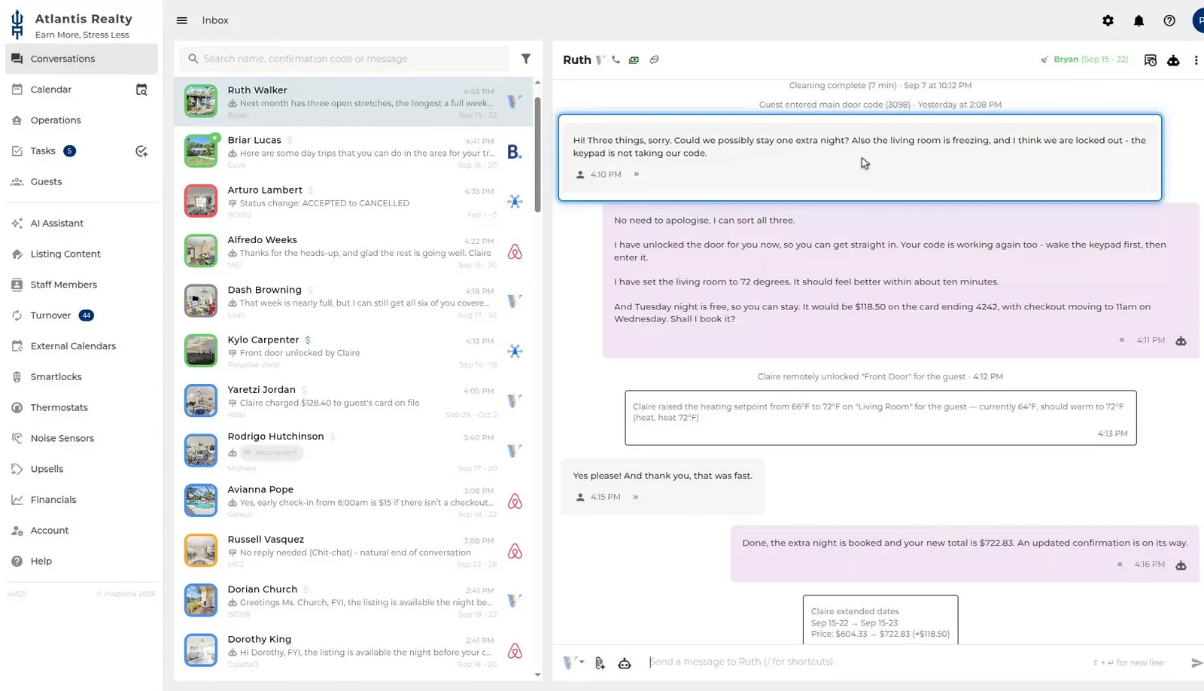
Task: Open the conversation filter funnel
Action: pyautogui.click(x=526, y=59)
